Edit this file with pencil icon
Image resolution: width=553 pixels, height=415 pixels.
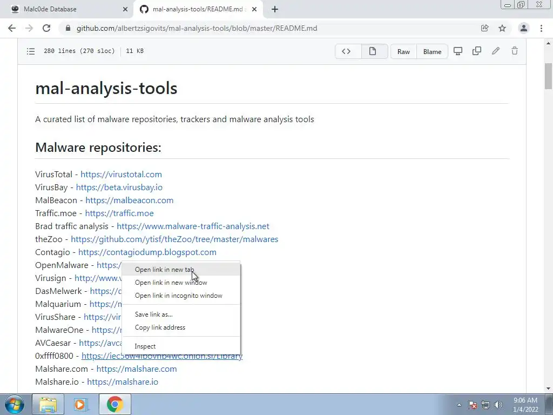pyautogui.click(x=496, y=51)
